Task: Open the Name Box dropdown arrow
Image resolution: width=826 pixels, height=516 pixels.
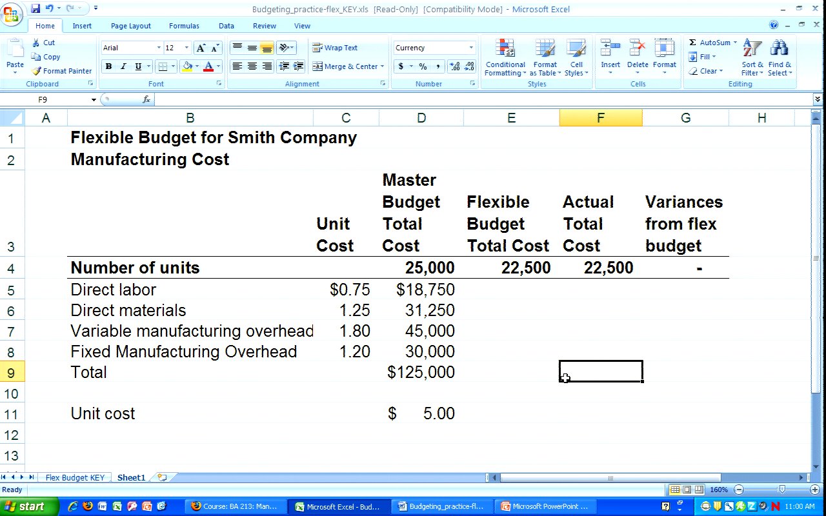Action: pyautogui.click(x=94, y=100)
